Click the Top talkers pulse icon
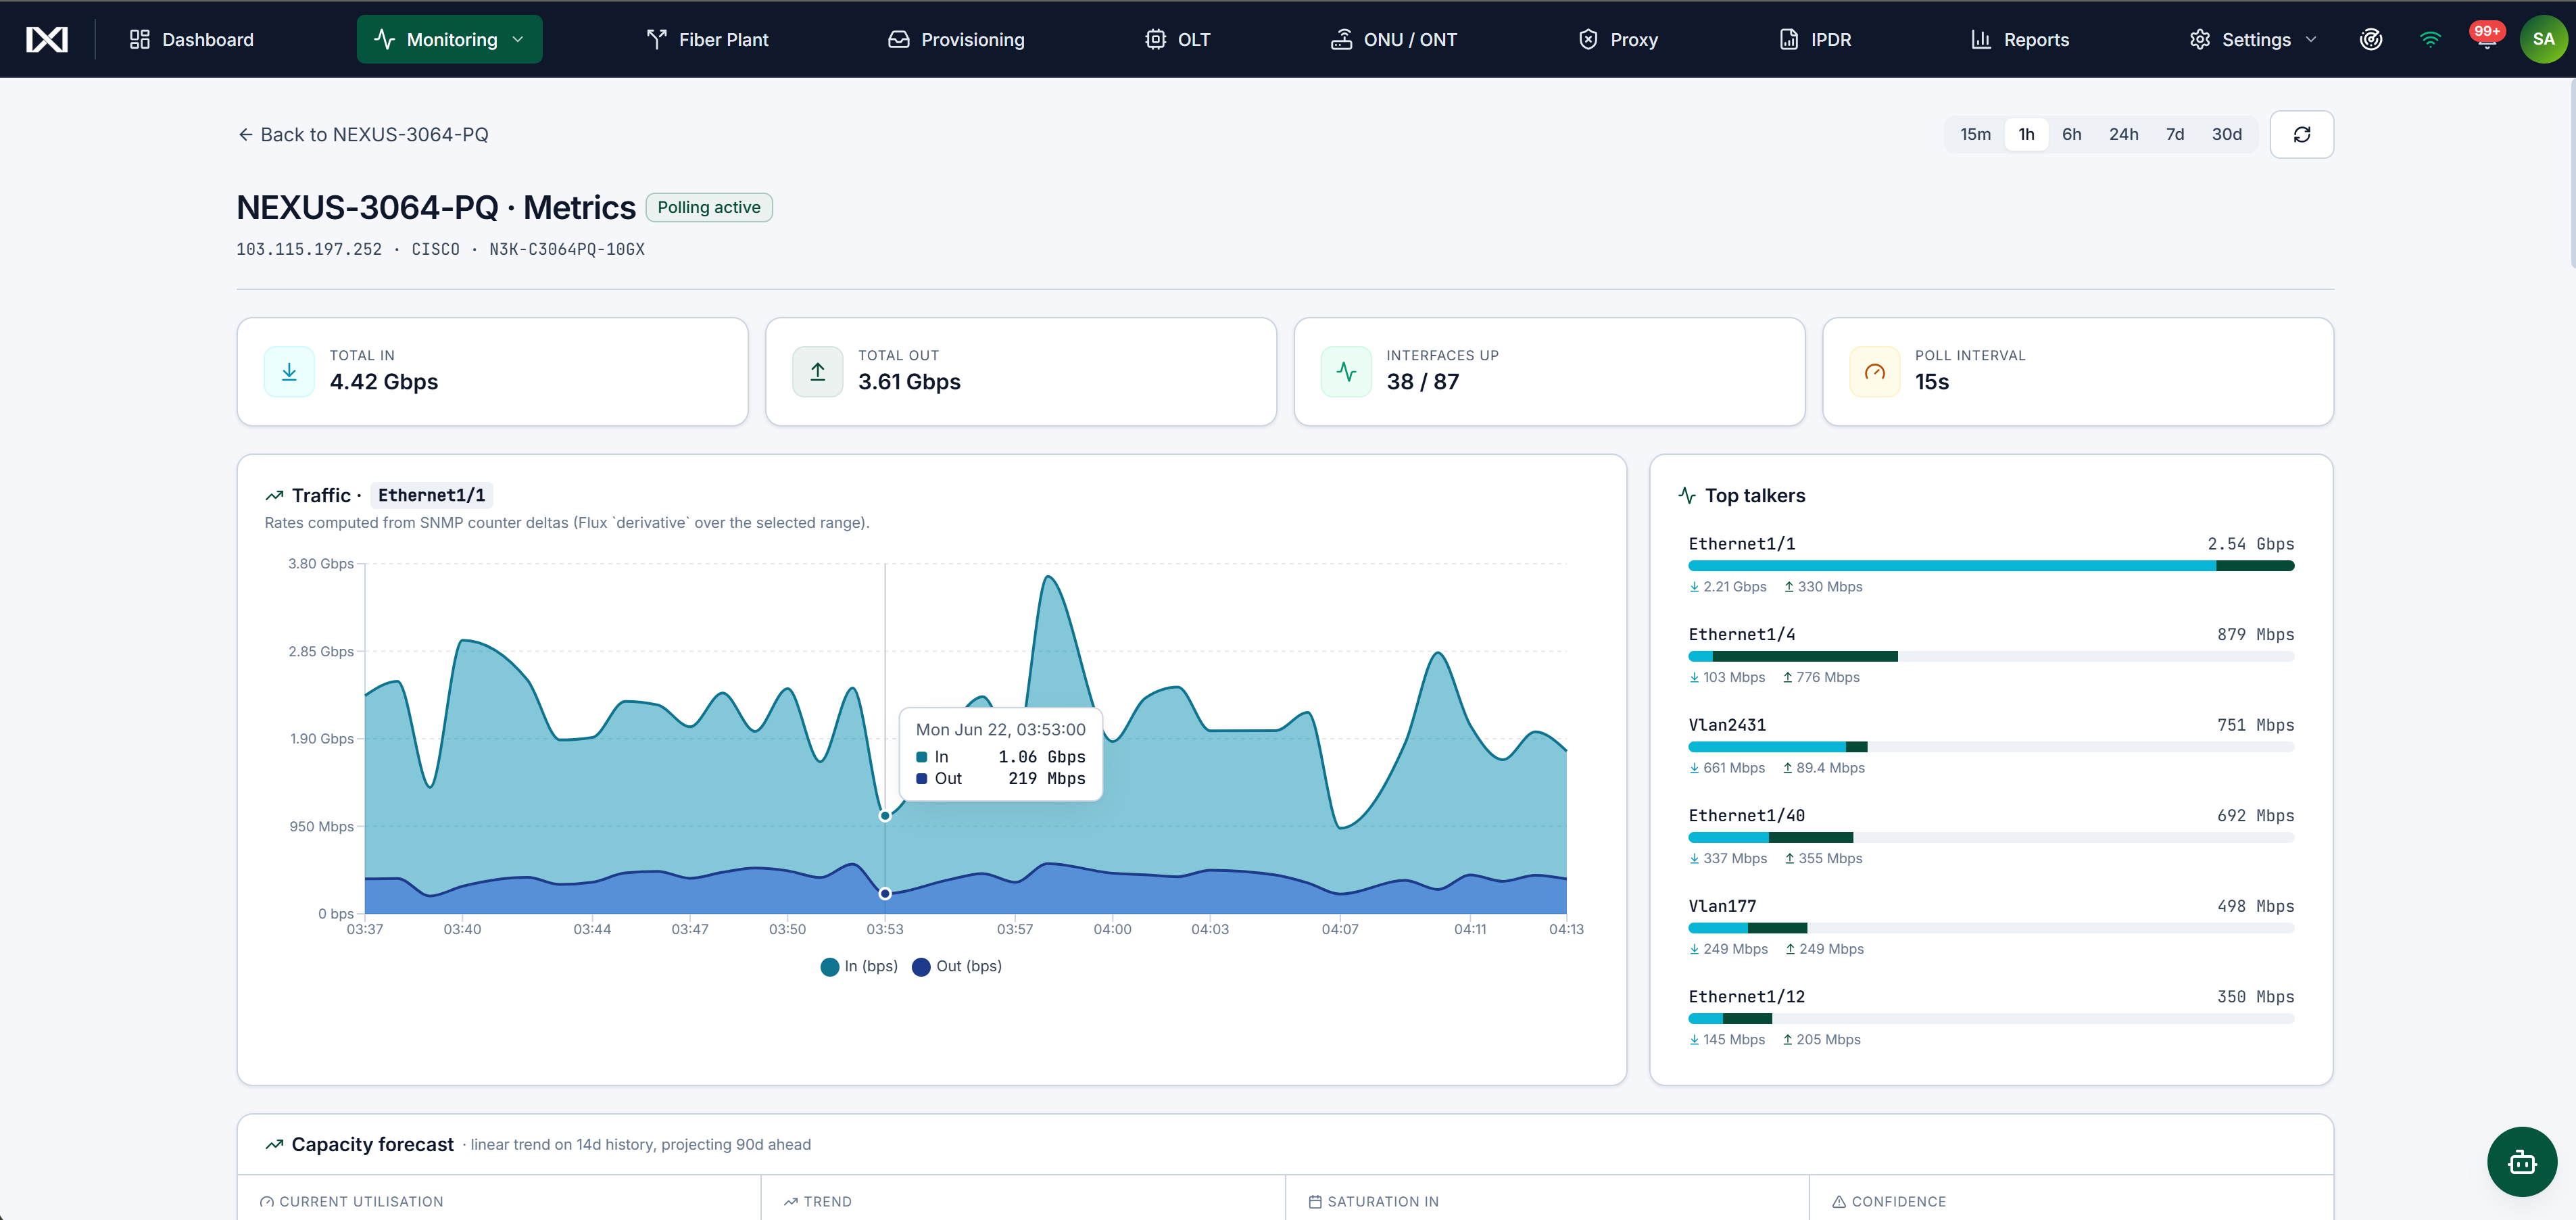This screenshot has width=2576, height=1220. point(1687,495)
